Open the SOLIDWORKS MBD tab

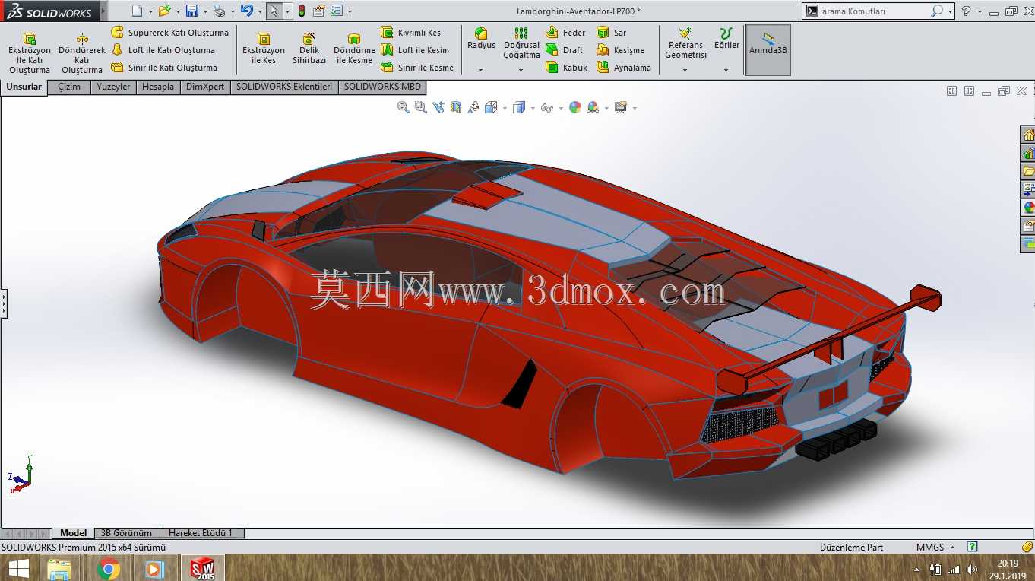tap(382, 87)
